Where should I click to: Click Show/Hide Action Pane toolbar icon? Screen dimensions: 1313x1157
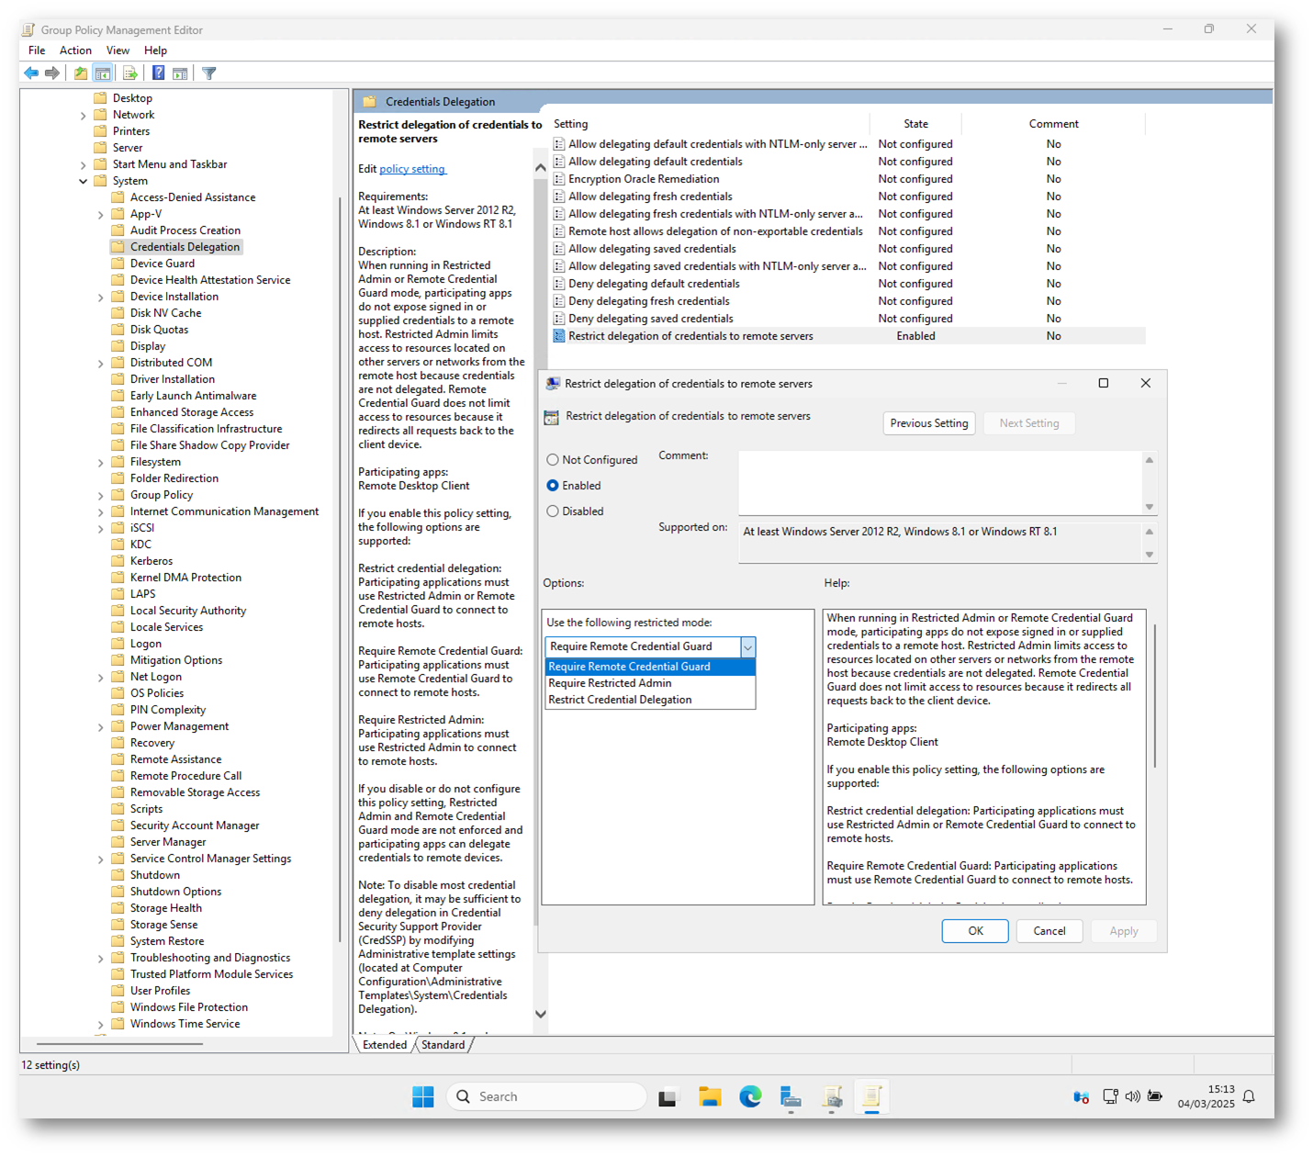180,73
